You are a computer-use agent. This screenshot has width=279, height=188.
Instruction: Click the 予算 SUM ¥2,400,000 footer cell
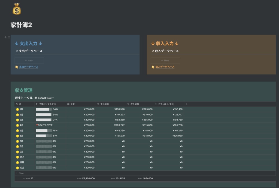click(x=86, y=179)
